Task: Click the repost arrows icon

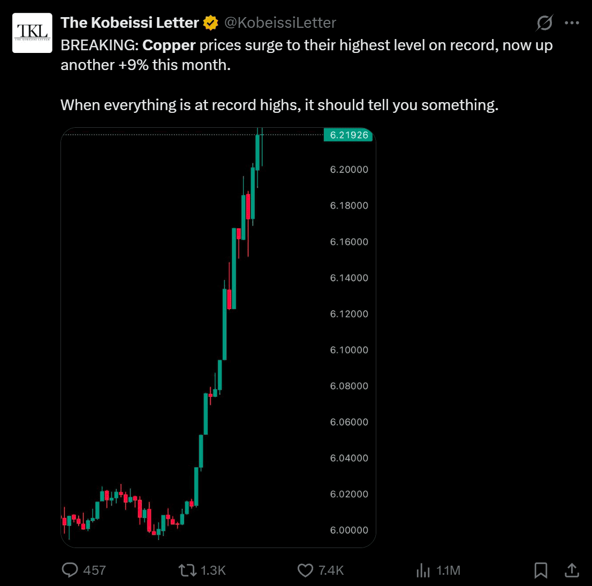Action: (187, 570)
